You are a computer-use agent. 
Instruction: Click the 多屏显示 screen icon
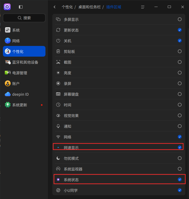tap(58, 19)
